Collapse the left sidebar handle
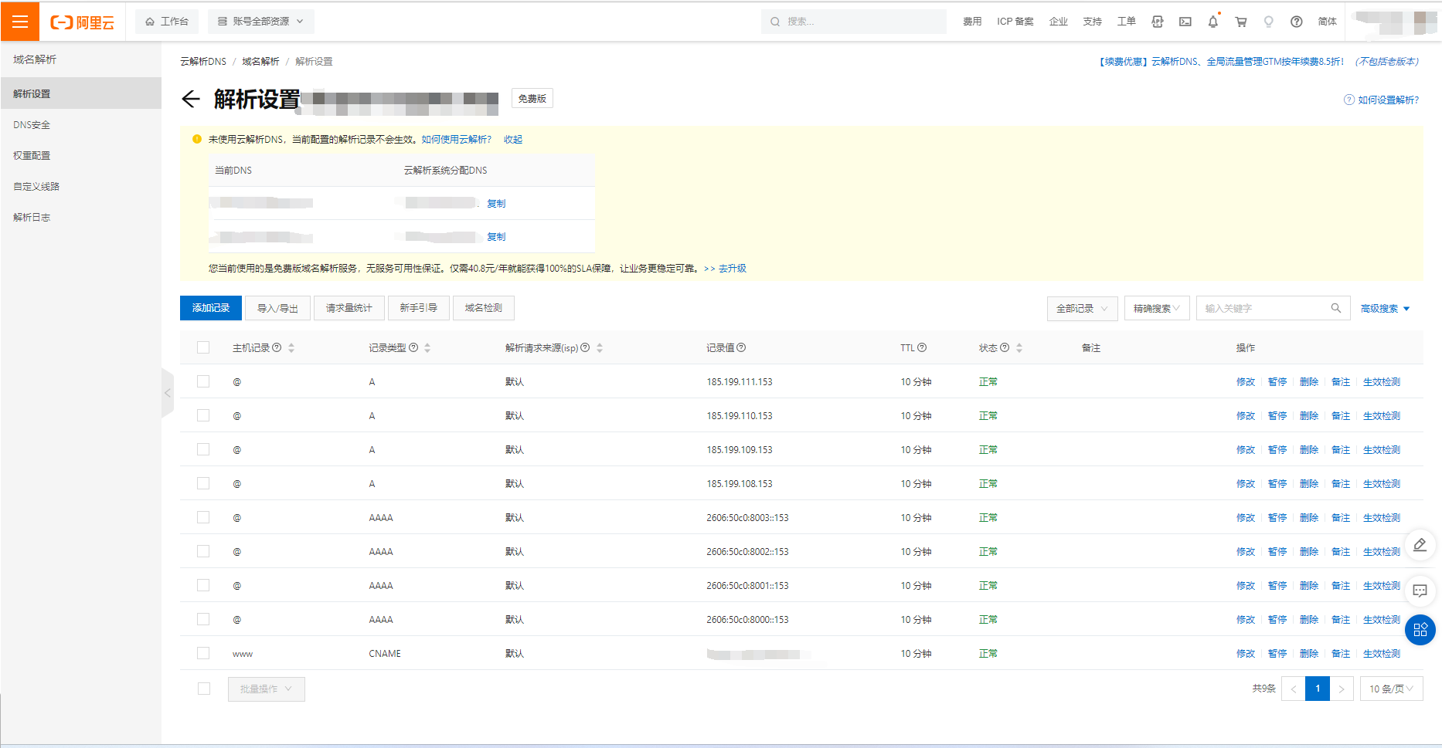This screenshot has width=1442, height=748. click(x=168, y=393)
